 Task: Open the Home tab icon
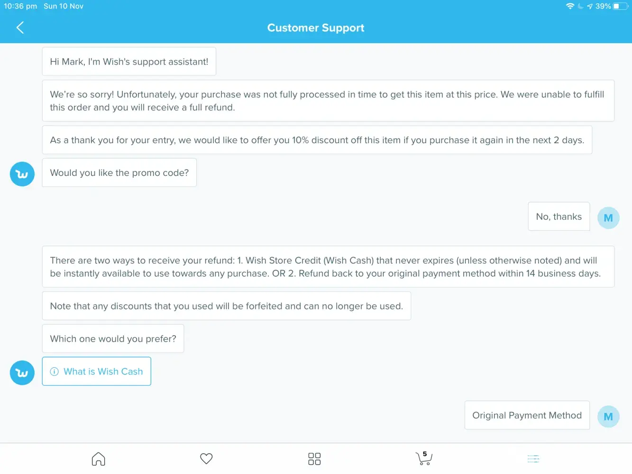point(98,459)
